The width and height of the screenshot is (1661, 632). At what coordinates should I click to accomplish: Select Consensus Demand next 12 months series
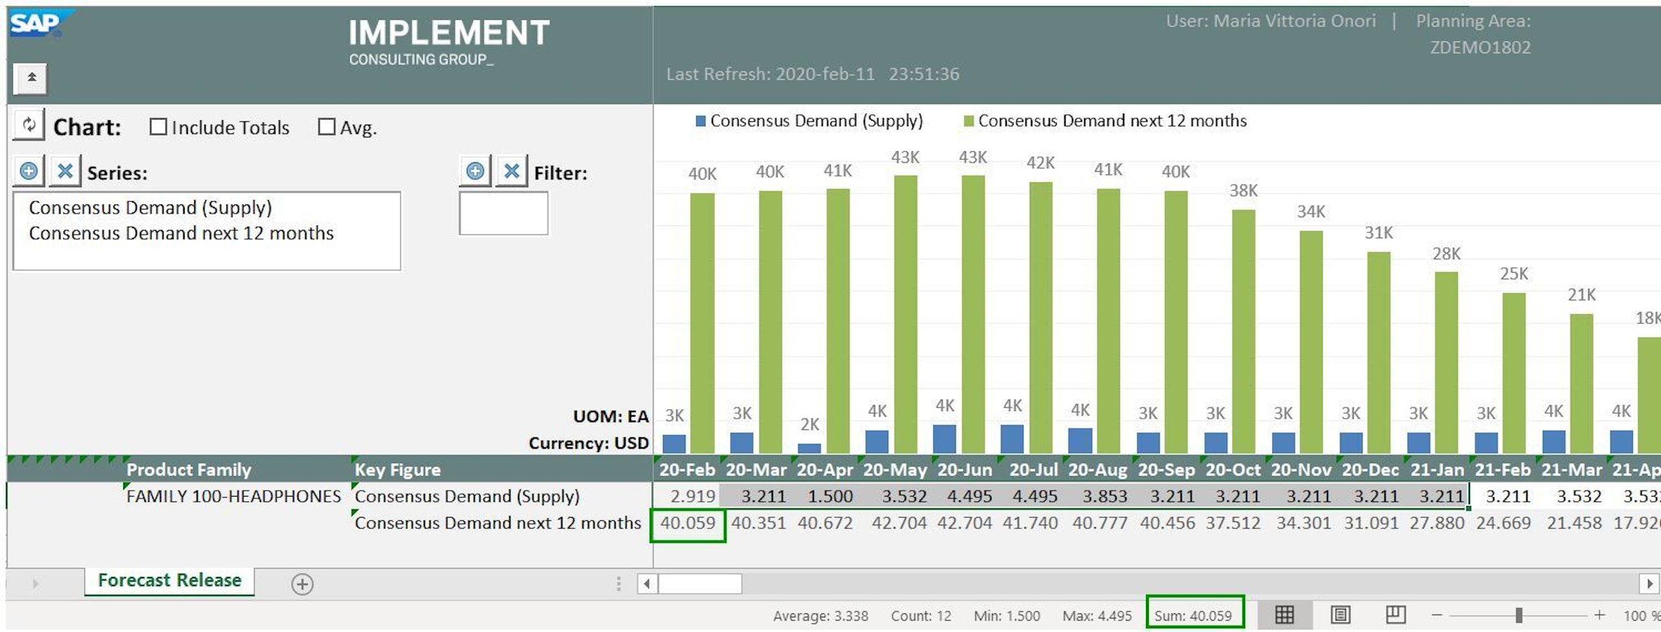(181, 233)
